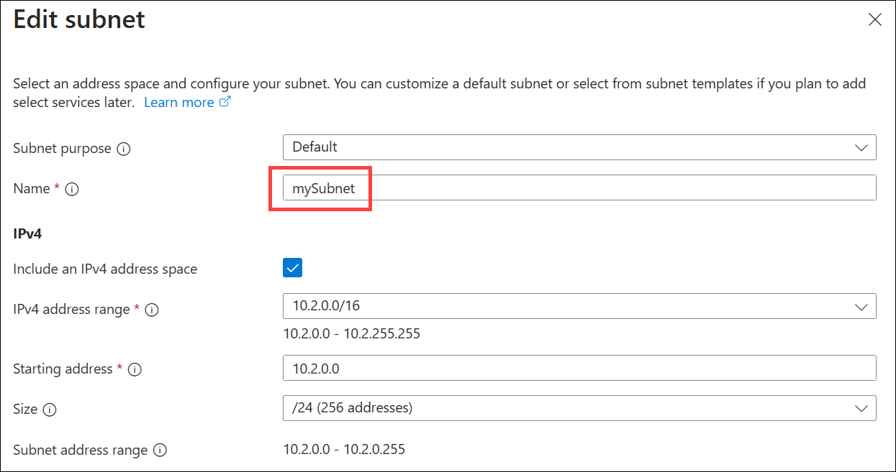View the Name field info icon
Image resolution: width=896 pixels, height=472 pixels.
(x=72, y=189)
